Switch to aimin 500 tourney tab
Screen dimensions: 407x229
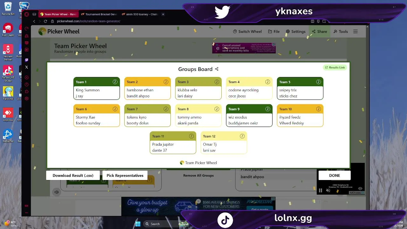click(139, 14)
